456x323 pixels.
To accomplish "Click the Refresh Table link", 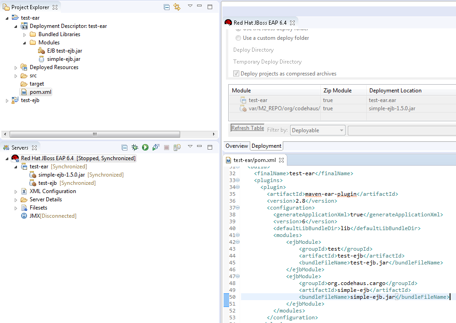I will tap(247, 128).
